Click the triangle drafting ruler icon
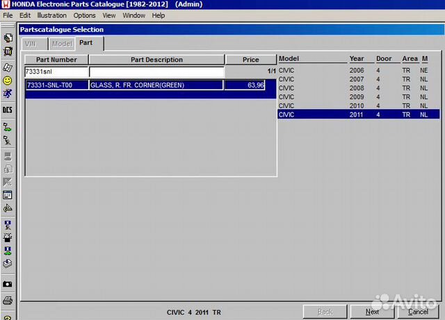This screenshot has width=445, height=320. (x=8, y=208)
